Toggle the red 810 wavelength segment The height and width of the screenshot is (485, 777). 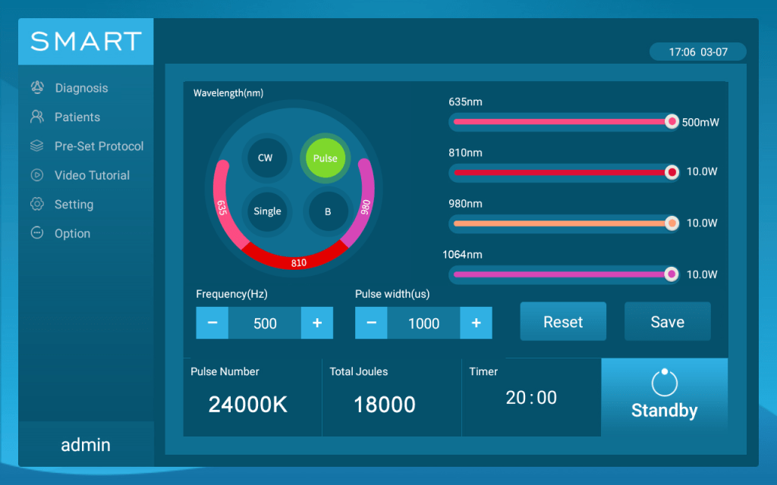(x=298, y=261)
